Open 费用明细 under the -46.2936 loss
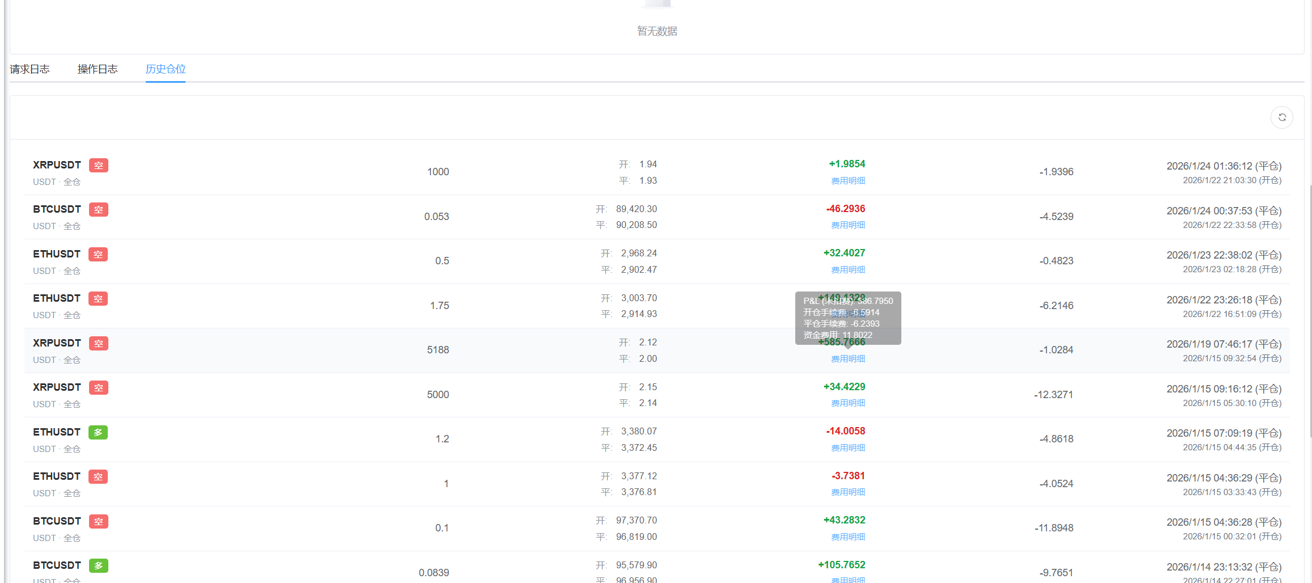This screenshot has width=1312, height=583. point(848,225)
